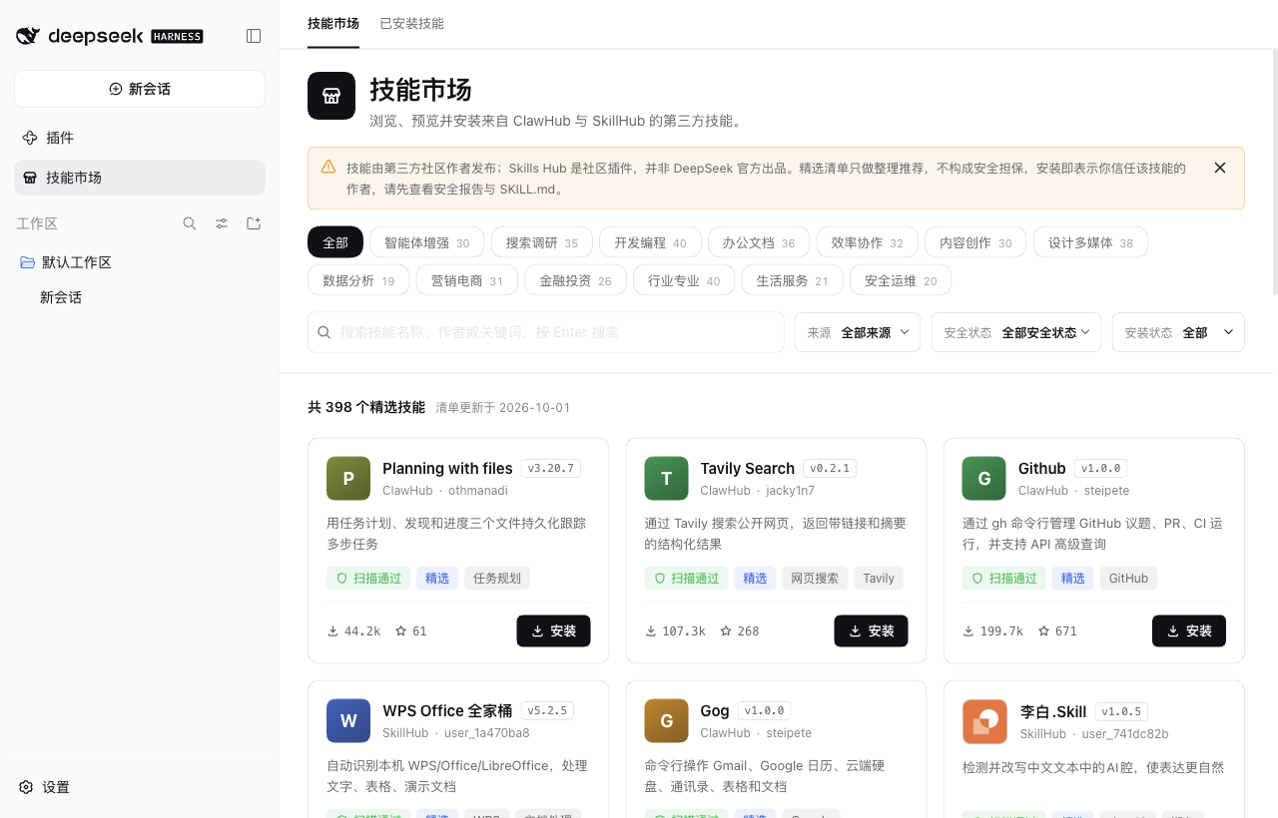Viewport: 1278px width, 818px height.
Task: Click the Planning with files skill icon
Action: click(348, 478)
